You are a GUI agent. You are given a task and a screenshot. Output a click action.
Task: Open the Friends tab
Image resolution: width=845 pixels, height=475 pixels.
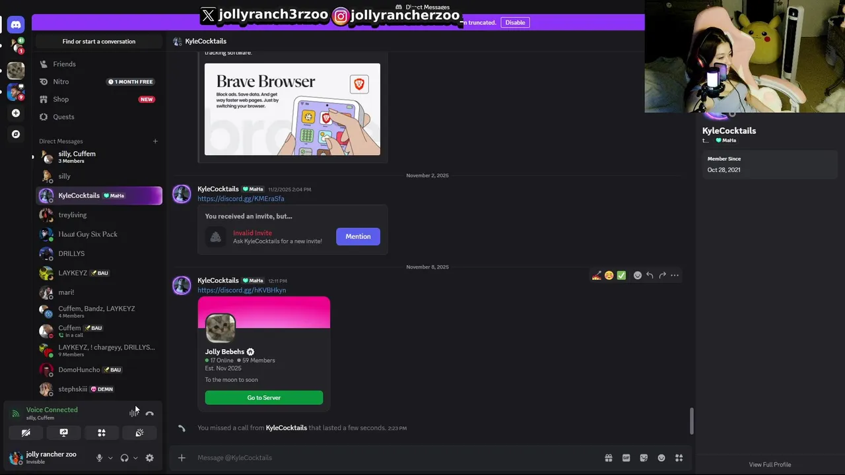[x=99, y=64]
